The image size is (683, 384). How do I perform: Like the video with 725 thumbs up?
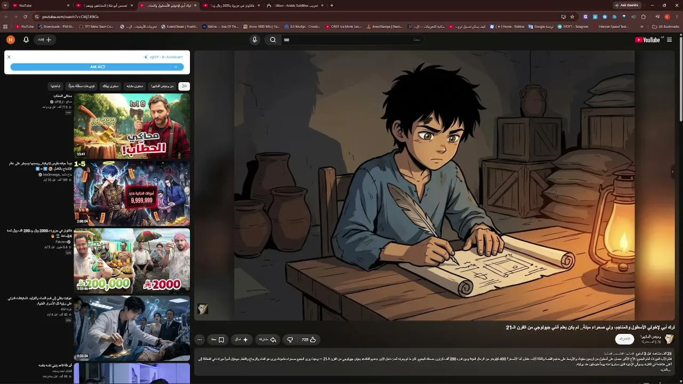308,340
